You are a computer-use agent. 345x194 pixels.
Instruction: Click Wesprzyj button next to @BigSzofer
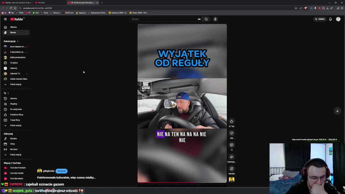point(61,171)
